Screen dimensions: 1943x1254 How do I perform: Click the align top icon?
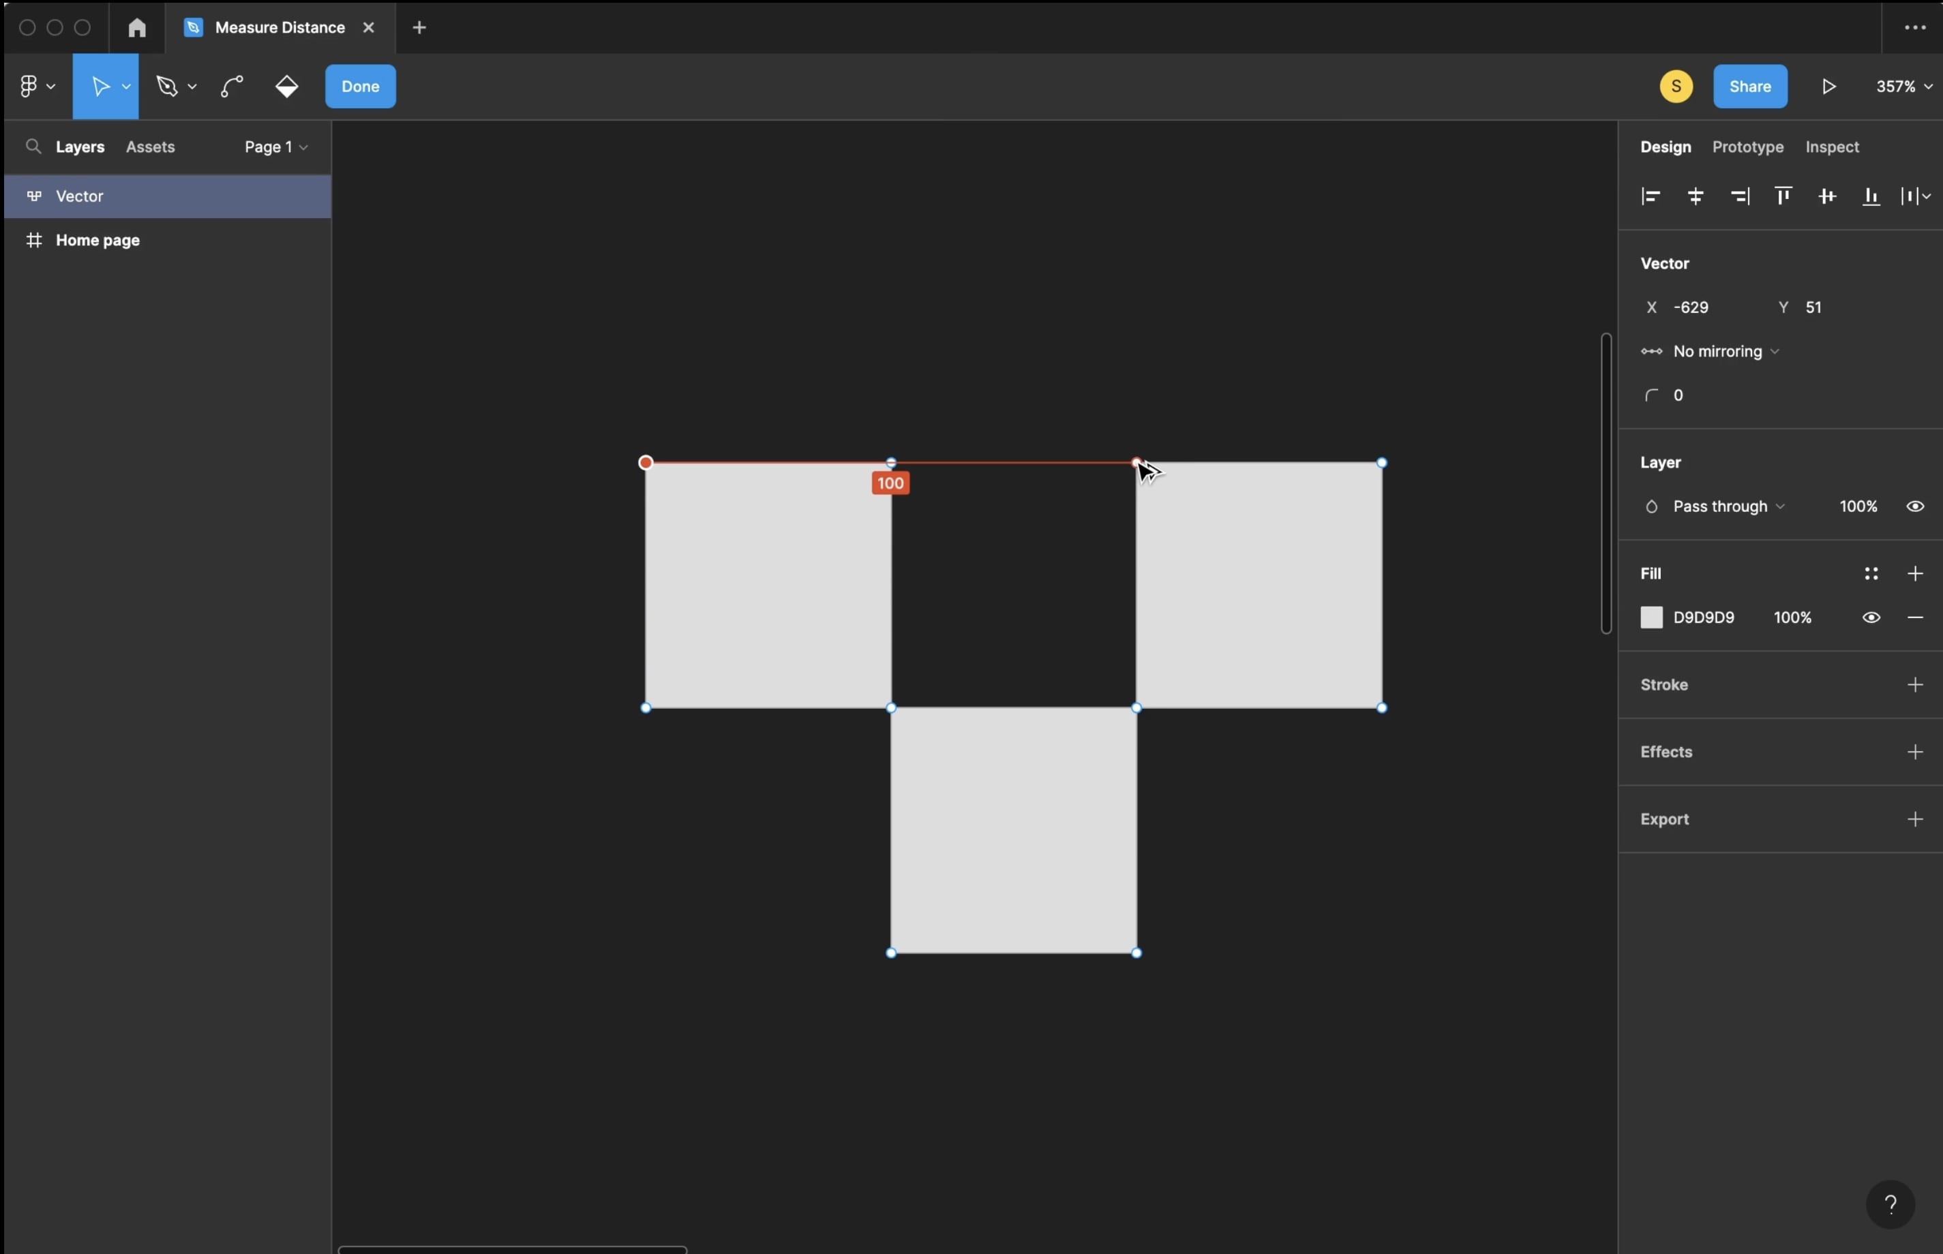click(1783, 197)
